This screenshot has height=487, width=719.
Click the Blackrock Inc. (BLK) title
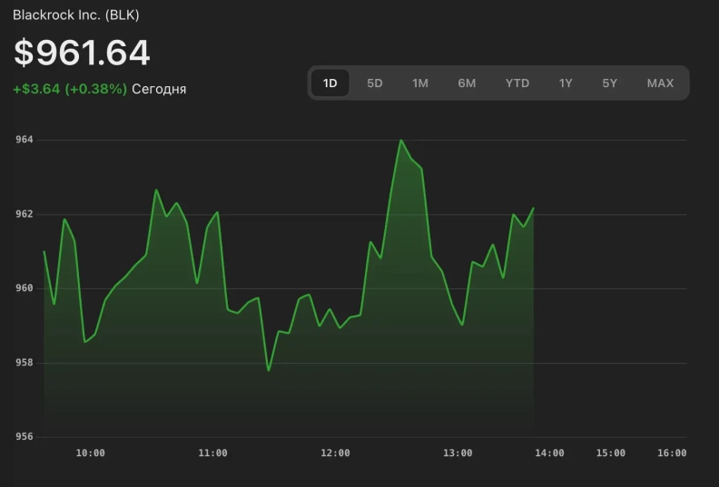click(76, 15)
